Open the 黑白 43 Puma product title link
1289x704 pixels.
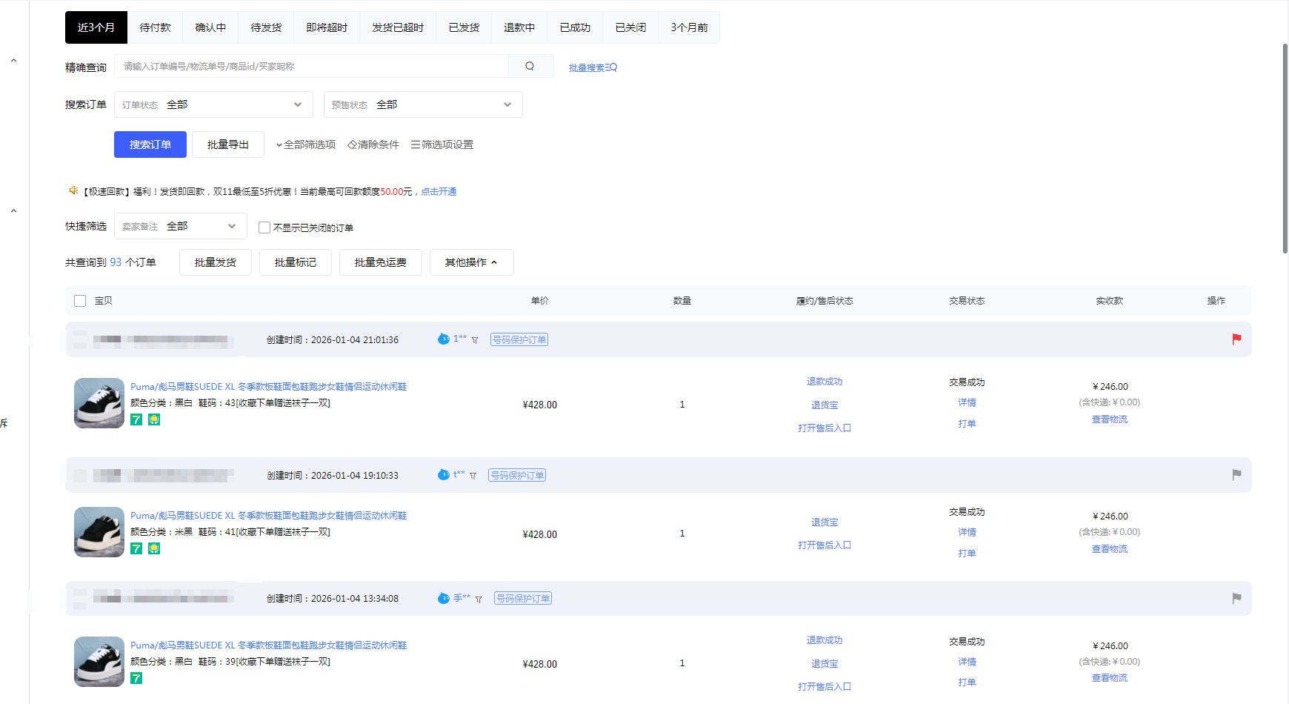tap(269, 387)
